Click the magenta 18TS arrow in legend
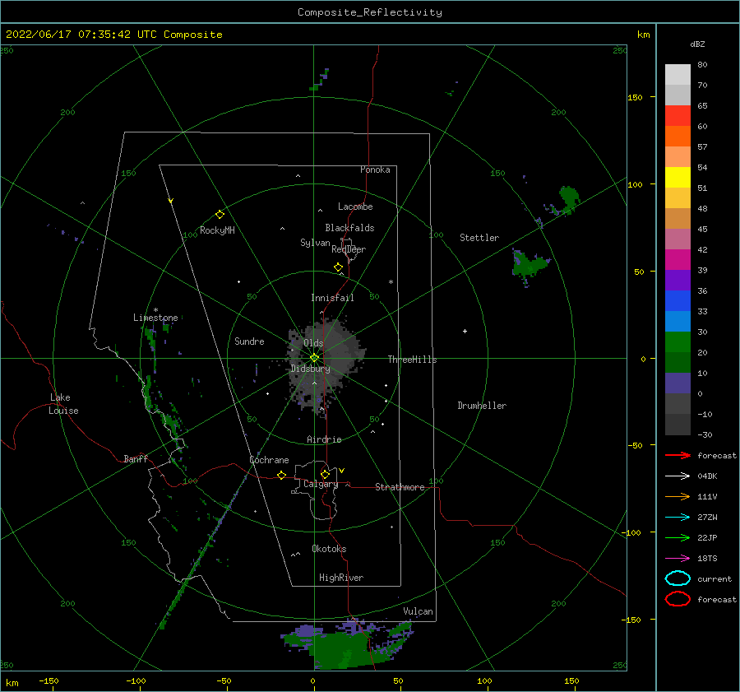Image resolution: width=740 pixels, height=692 pixels. pyautogui.click(x=678, y=559)
